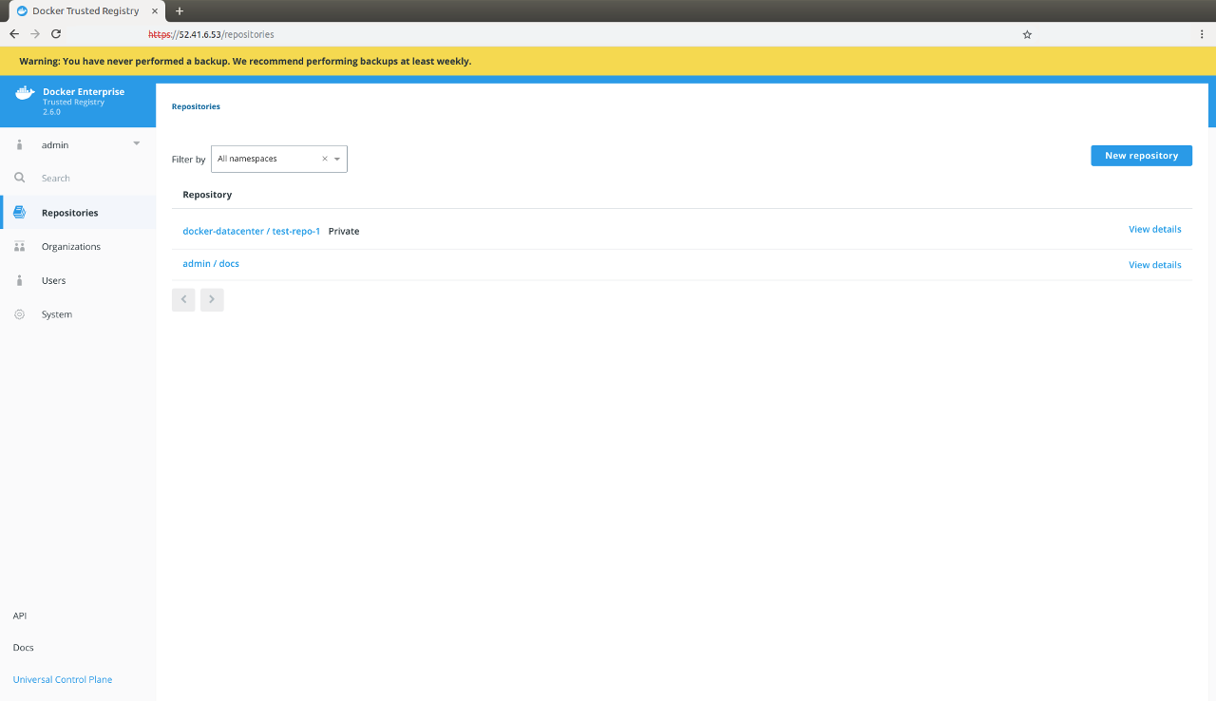
Task: Click the Organizations sidebar icon
Action: pyautogui.click(x=19, y=247)
